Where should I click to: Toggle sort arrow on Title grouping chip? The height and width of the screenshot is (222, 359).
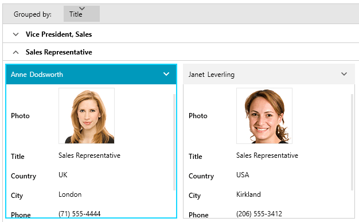tap(82, 9)
